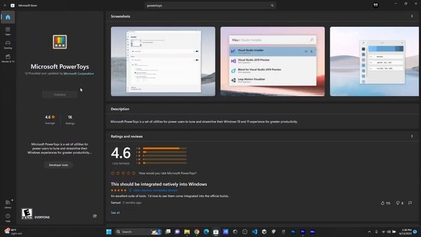The width and height of the screenshot is (421, 237).
Task: Open Media Encoder from the taskbar
Action: (312, 232)
